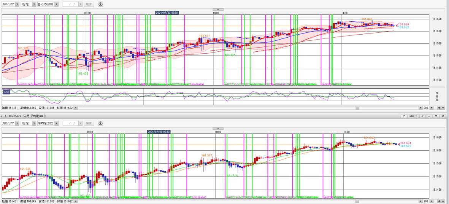This screenshot has height=204, width=449.
Task: Toggle the RSI indicator label
Action: pos(6,92)
